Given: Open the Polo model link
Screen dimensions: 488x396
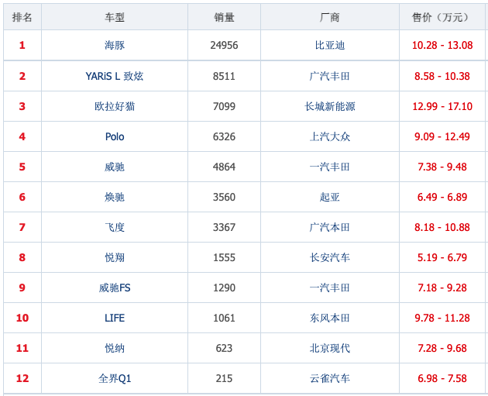Looking at the screenshot, I should (115, 136).
